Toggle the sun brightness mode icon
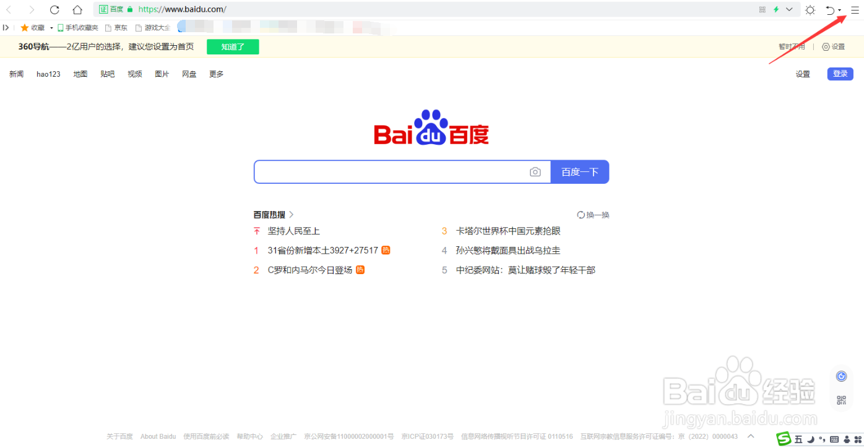Screen dimensions: 864x448 click(x=810, y=10)
